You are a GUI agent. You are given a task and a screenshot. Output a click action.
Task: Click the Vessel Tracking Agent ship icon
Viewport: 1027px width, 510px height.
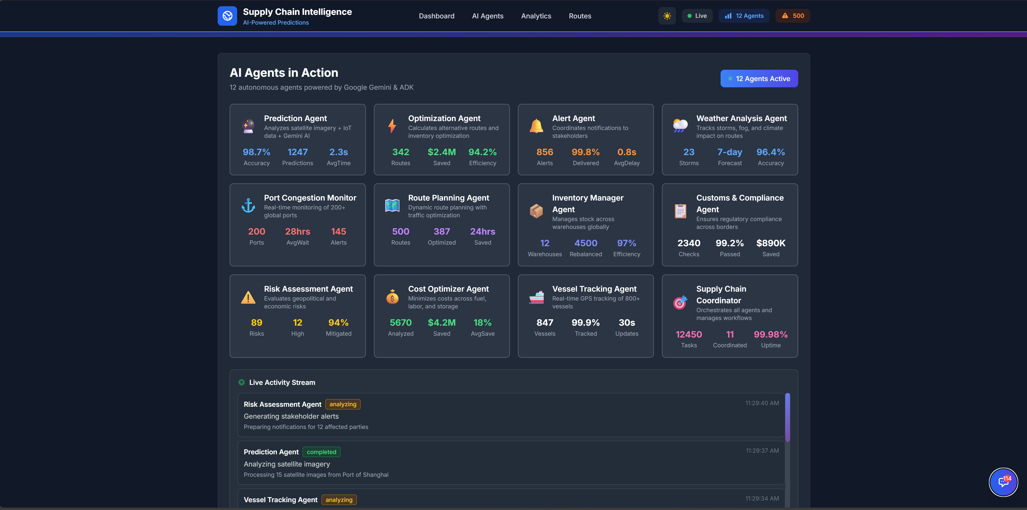[536, 297]
